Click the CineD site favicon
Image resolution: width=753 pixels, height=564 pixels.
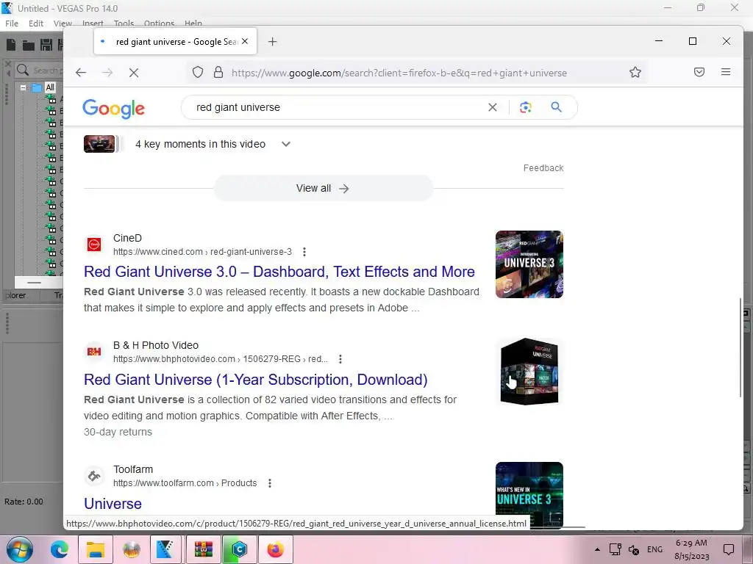click(x=94, y=245)
